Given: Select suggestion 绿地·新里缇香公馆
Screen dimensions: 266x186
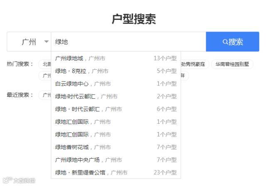Looking at the screenshot, I should (x=116, y=173).
